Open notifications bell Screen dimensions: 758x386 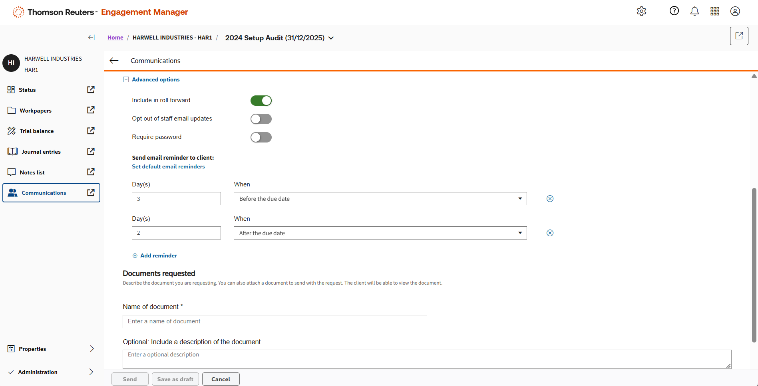click(694, 12)
